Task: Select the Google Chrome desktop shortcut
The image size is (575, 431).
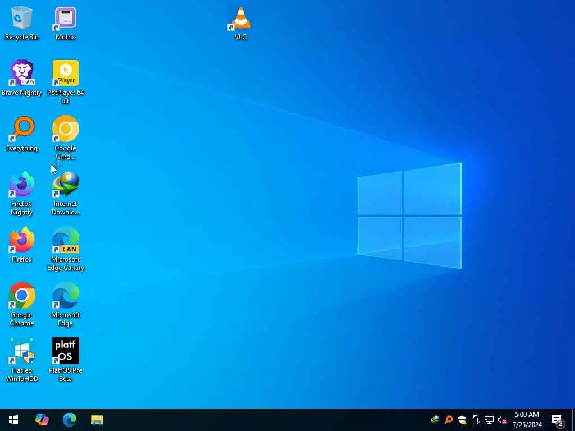Action: point(22,305)
